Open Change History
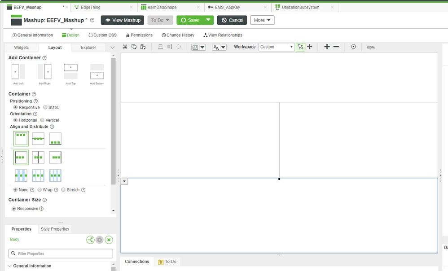The height and width of the screenshot is (271, 448). pyautogui.click(x=178, y=35)
